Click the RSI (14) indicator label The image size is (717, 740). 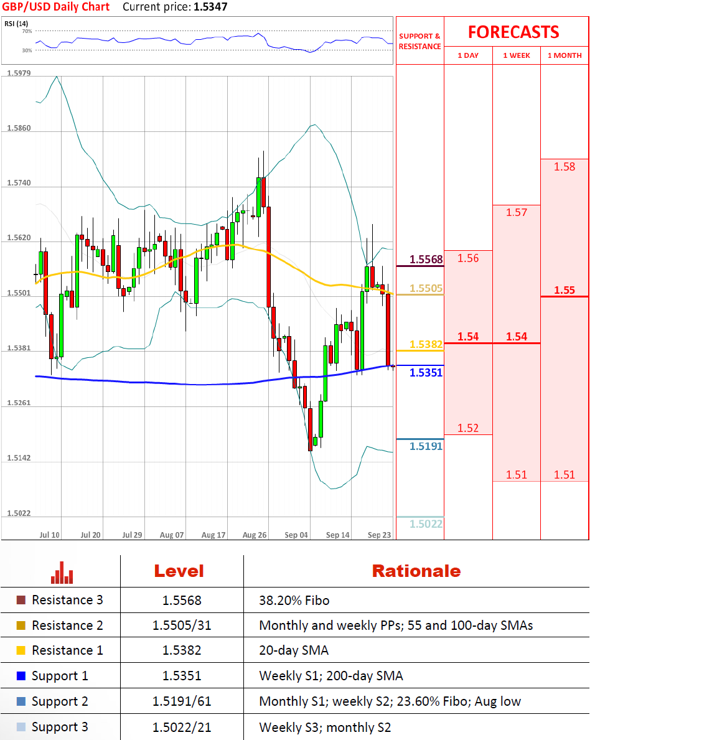pyautogui.click(x=16, y=24)
